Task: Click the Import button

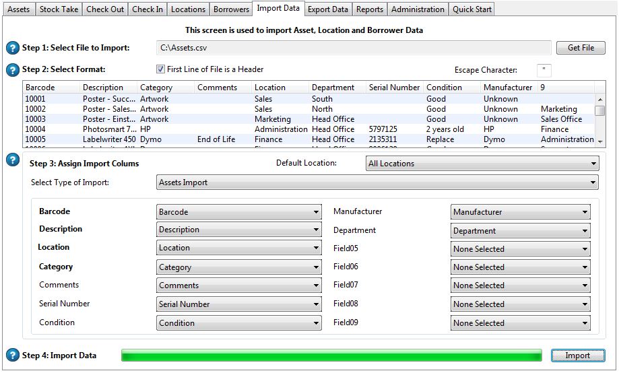Action: [577, 355]
